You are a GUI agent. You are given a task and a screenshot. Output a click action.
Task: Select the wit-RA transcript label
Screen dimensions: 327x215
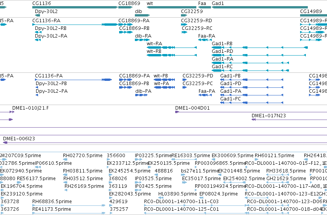pos(154,44)
